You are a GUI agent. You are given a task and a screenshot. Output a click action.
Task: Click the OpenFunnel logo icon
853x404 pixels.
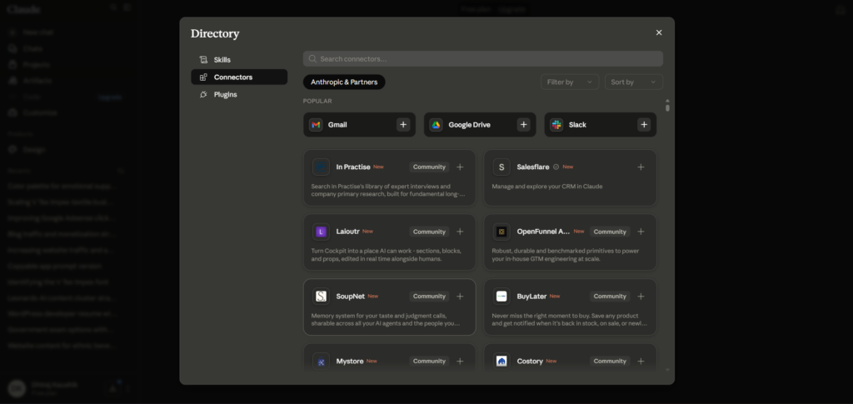501,232
